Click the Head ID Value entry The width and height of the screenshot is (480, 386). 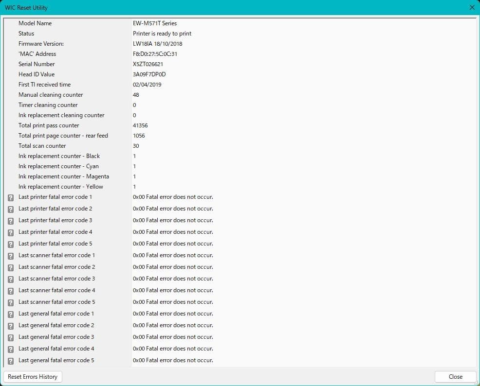tap(149, 74)
